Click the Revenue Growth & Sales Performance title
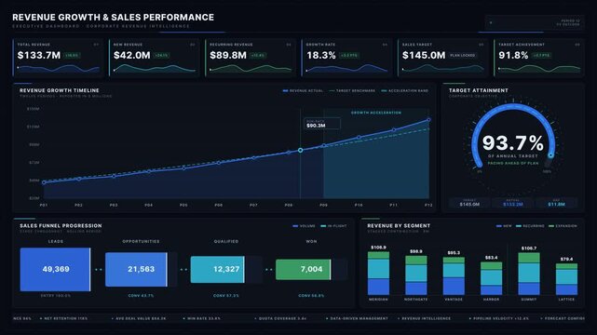This screenshot has height=335, width=597. click(113, 17)
